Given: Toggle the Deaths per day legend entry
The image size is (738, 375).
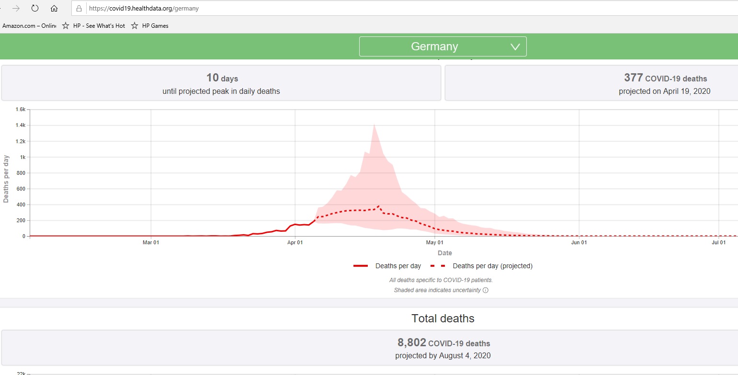Looking at the screenshot, I should click(387, 266).
